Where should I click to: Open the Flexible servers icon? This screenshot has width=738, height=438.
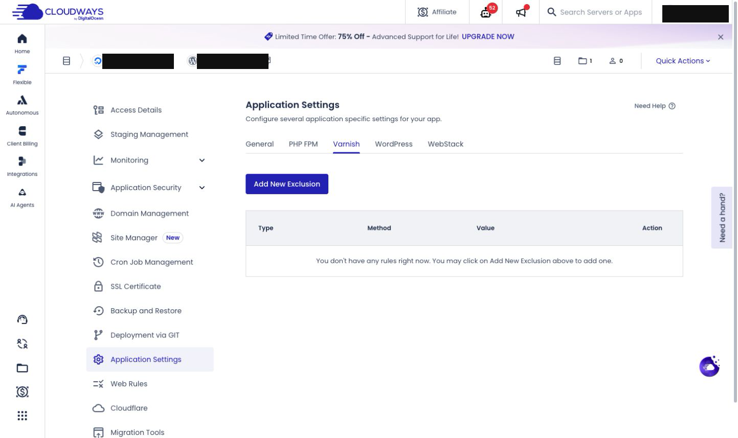(x=22, y=75)
